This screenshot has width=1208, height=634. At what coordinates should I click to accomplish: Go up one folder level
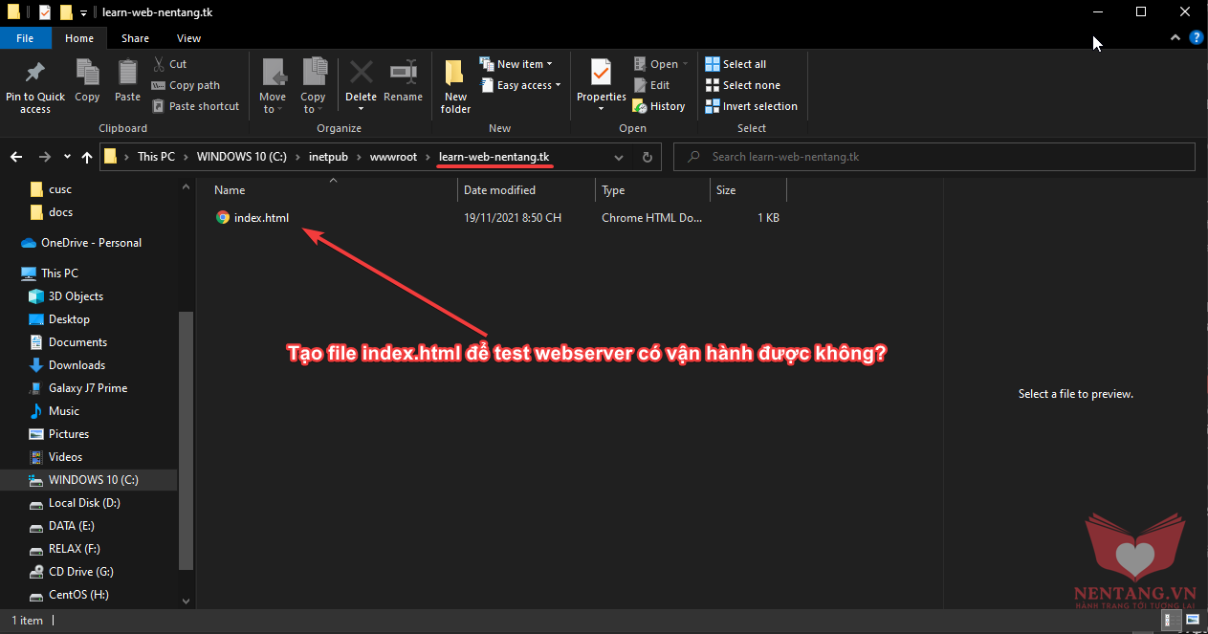(x=87, y=157)
